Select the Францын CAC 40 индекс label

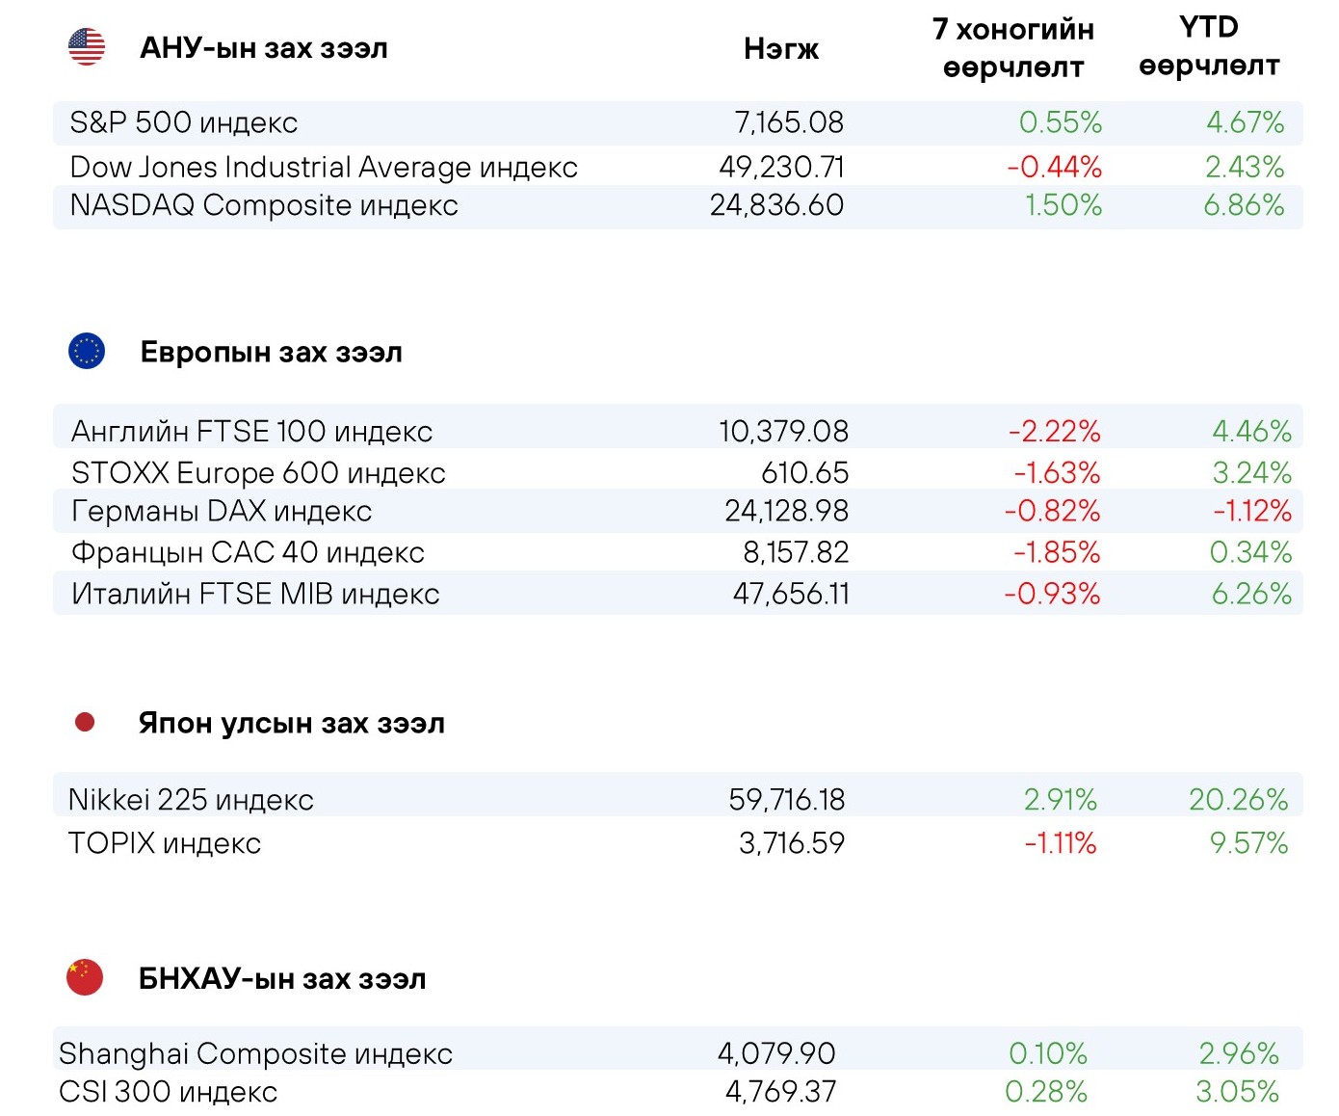click(x=248, y=552)
